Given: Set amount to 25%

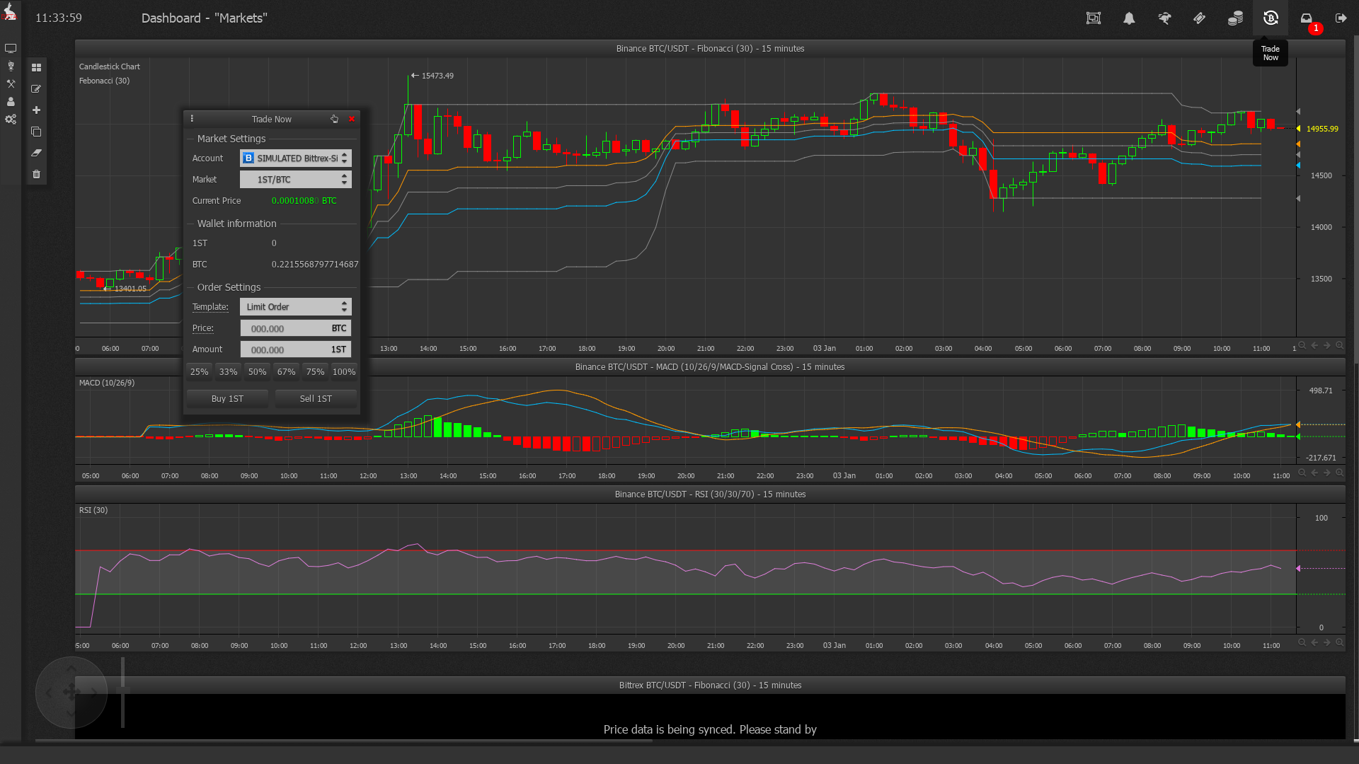Looking at the screenshot, I should (200, 372).
